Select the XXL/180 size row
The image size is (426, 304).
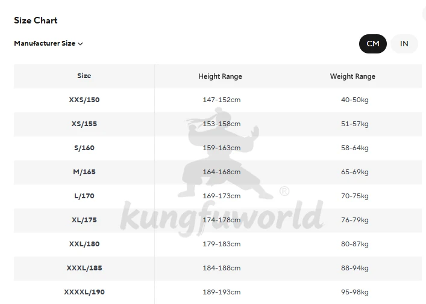click(x=218, y=244)
